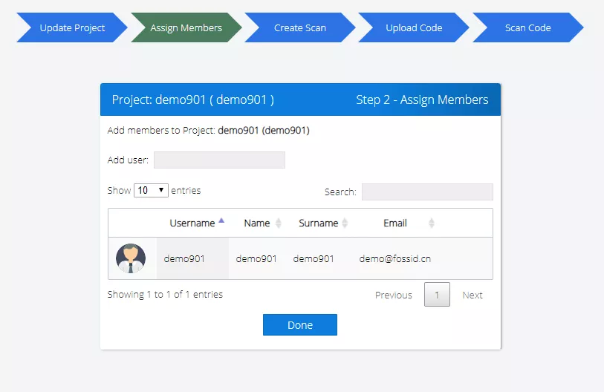This screenshot has height=392, width=604.
Task: Click the Step 2 - Assign Members header
Action: point(422,99)
